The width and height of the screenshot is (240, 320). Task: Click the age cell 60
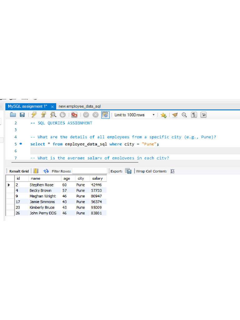68,185
